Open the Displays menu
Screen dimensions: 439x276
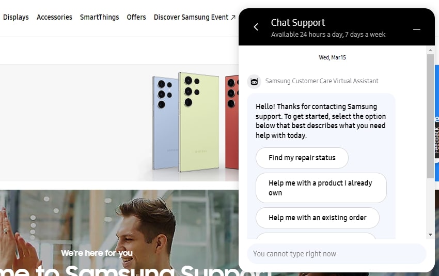pos(15,18)
